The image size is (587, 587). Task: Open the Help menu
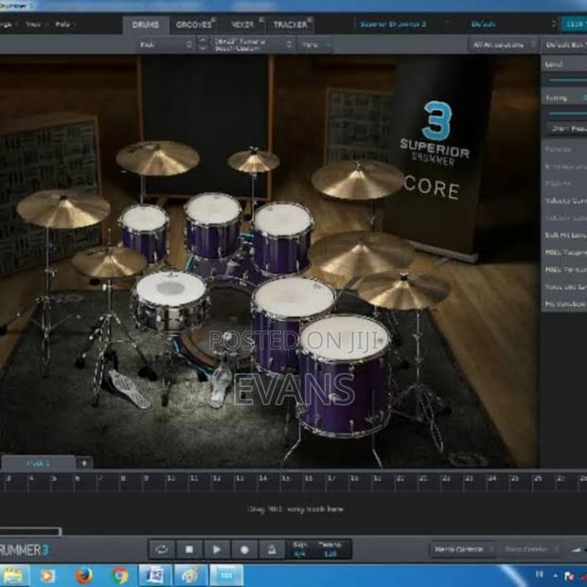pos(65,25)
